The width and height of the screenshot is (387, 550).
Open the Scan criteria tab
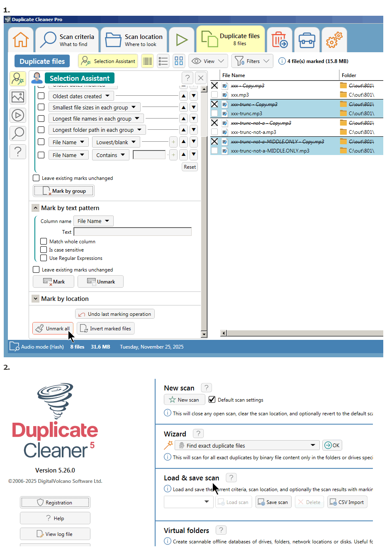67,40
